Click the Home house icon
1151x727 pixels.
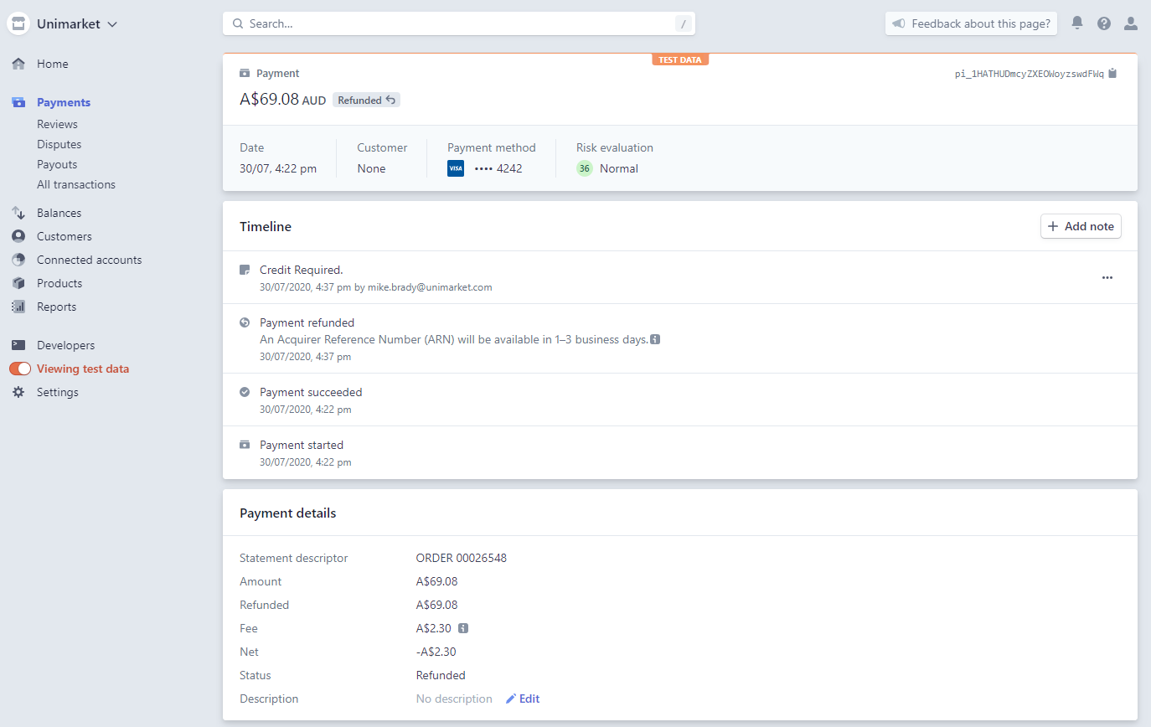tap(18, 64)
